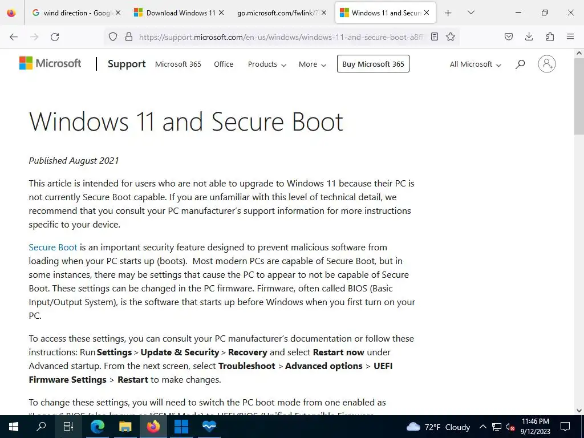Show hidden system tray icons
The width and height of the screenshot is (584, 438).
pyautogui.click(x=482, y=427)
